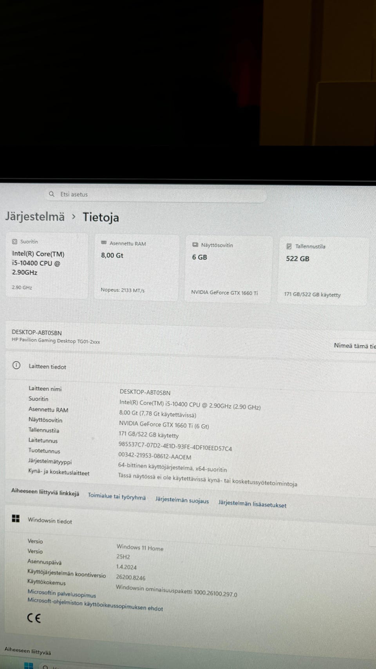Click the Tallennustila storage icon
This screenshot has width=376, height=669.
point(289,247)
